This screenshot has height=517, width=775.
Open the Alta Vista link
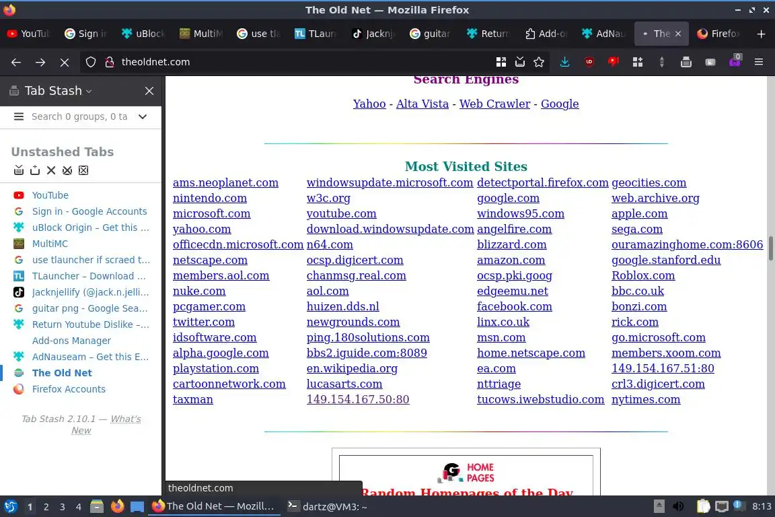[422, 104]
